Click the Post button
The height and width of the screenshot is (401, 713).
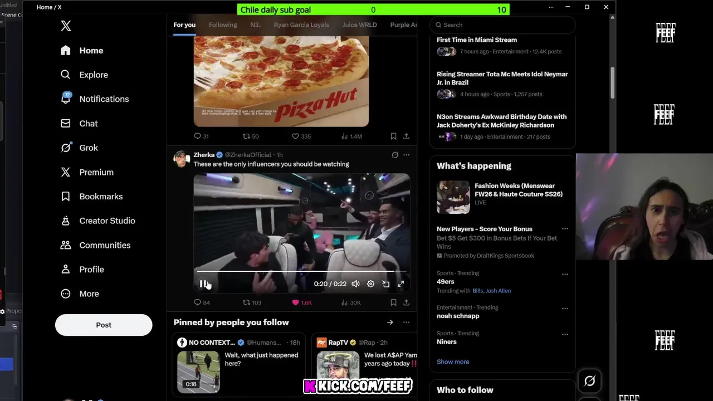click(104, 325)
